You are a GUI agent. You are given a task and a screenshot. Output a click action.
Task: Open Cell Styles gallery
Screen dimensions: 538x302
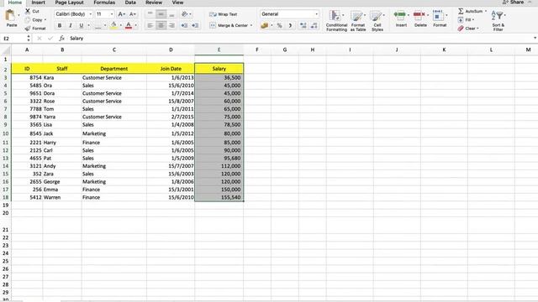pos(377,20)
